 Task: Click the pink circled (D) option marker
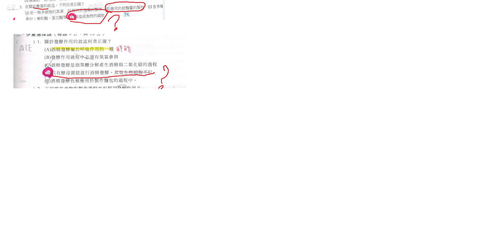pos(48,73)
